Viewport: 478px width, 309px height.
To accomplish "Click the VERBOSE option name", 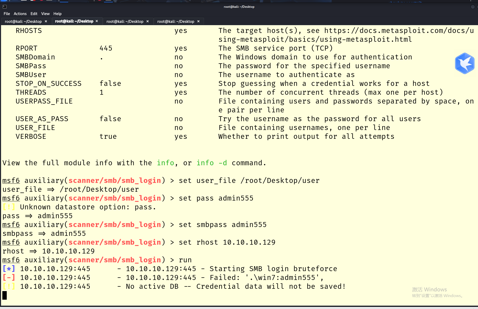I will point(31,136).
